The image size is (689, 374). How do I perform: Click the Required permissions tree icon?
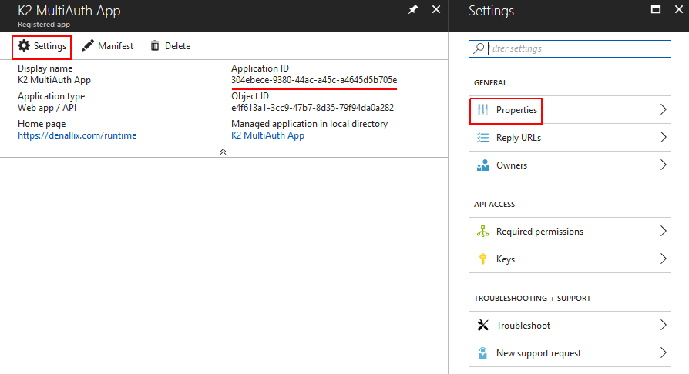click(x=483, y=232)
